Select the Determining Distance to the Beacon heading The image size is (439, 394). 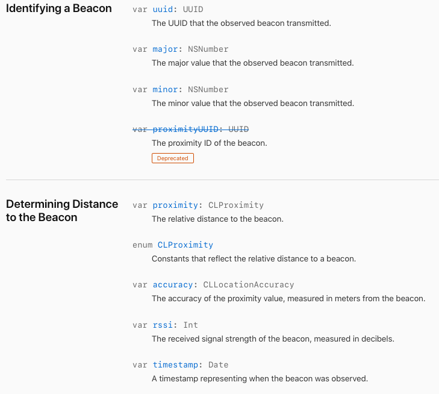click(x=61, y=210)
